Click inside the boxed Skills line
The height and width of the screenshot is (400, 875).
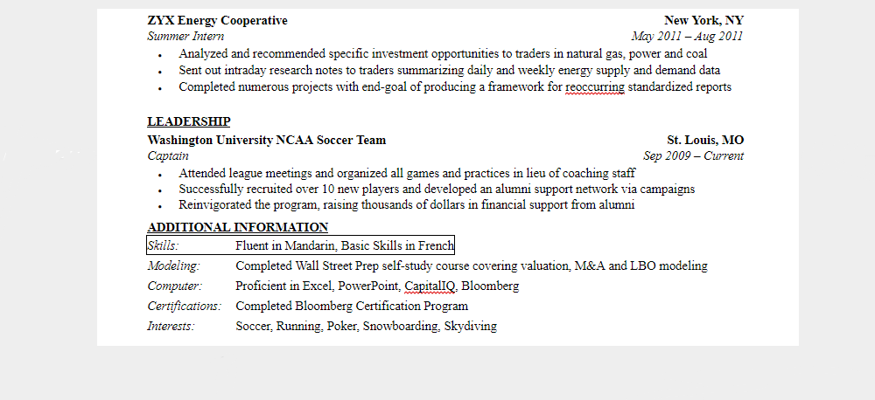tap(344, 245)
